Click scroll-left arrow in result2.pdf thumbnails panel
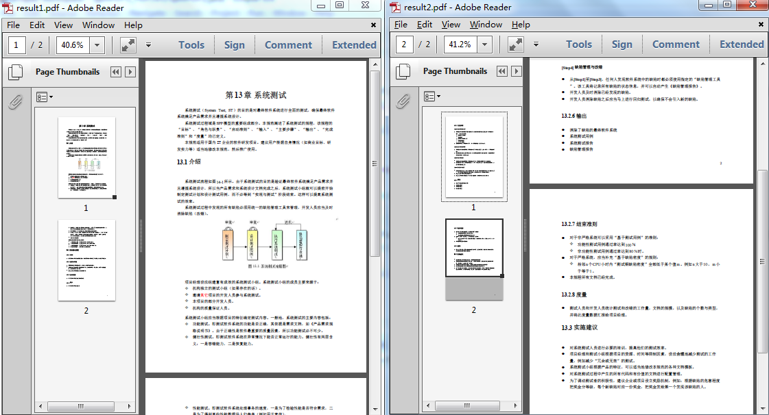The image size is (769, 415). [428, 405]
